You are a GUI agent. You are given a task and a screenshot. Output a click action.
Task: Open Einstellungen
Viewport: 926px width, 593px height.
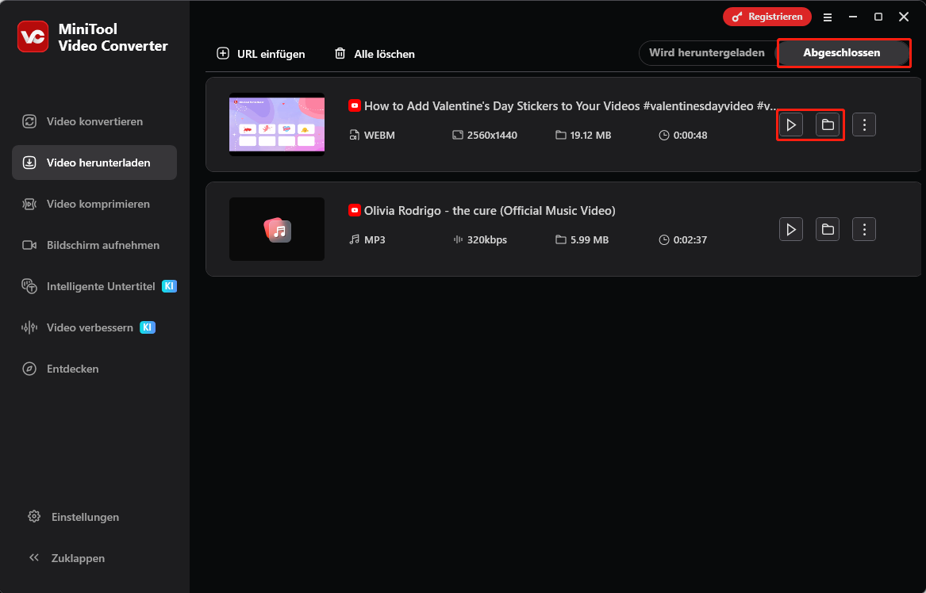click(x=74, y=517)
